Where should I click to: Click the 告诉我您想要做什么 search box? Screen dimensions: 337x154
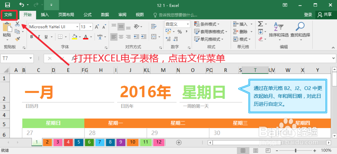[x=175, y=15]
